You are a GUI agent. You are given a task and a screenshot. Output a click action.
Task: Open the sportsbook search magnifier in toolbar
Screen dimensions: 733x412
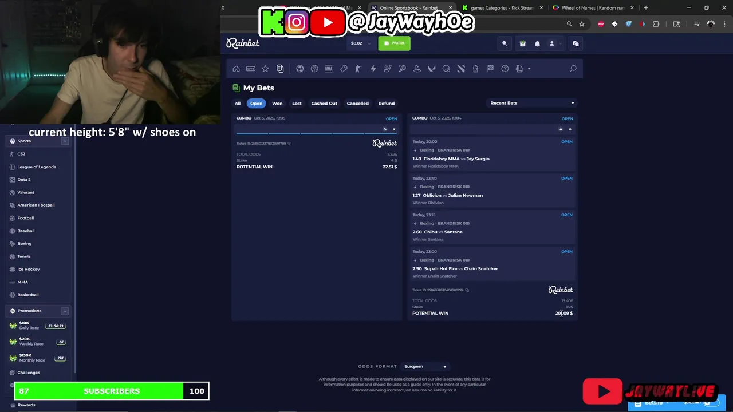click(573, 69)
